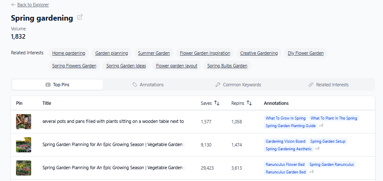
Task: Switch to the Annotations tab
Action: pos(148,85)
